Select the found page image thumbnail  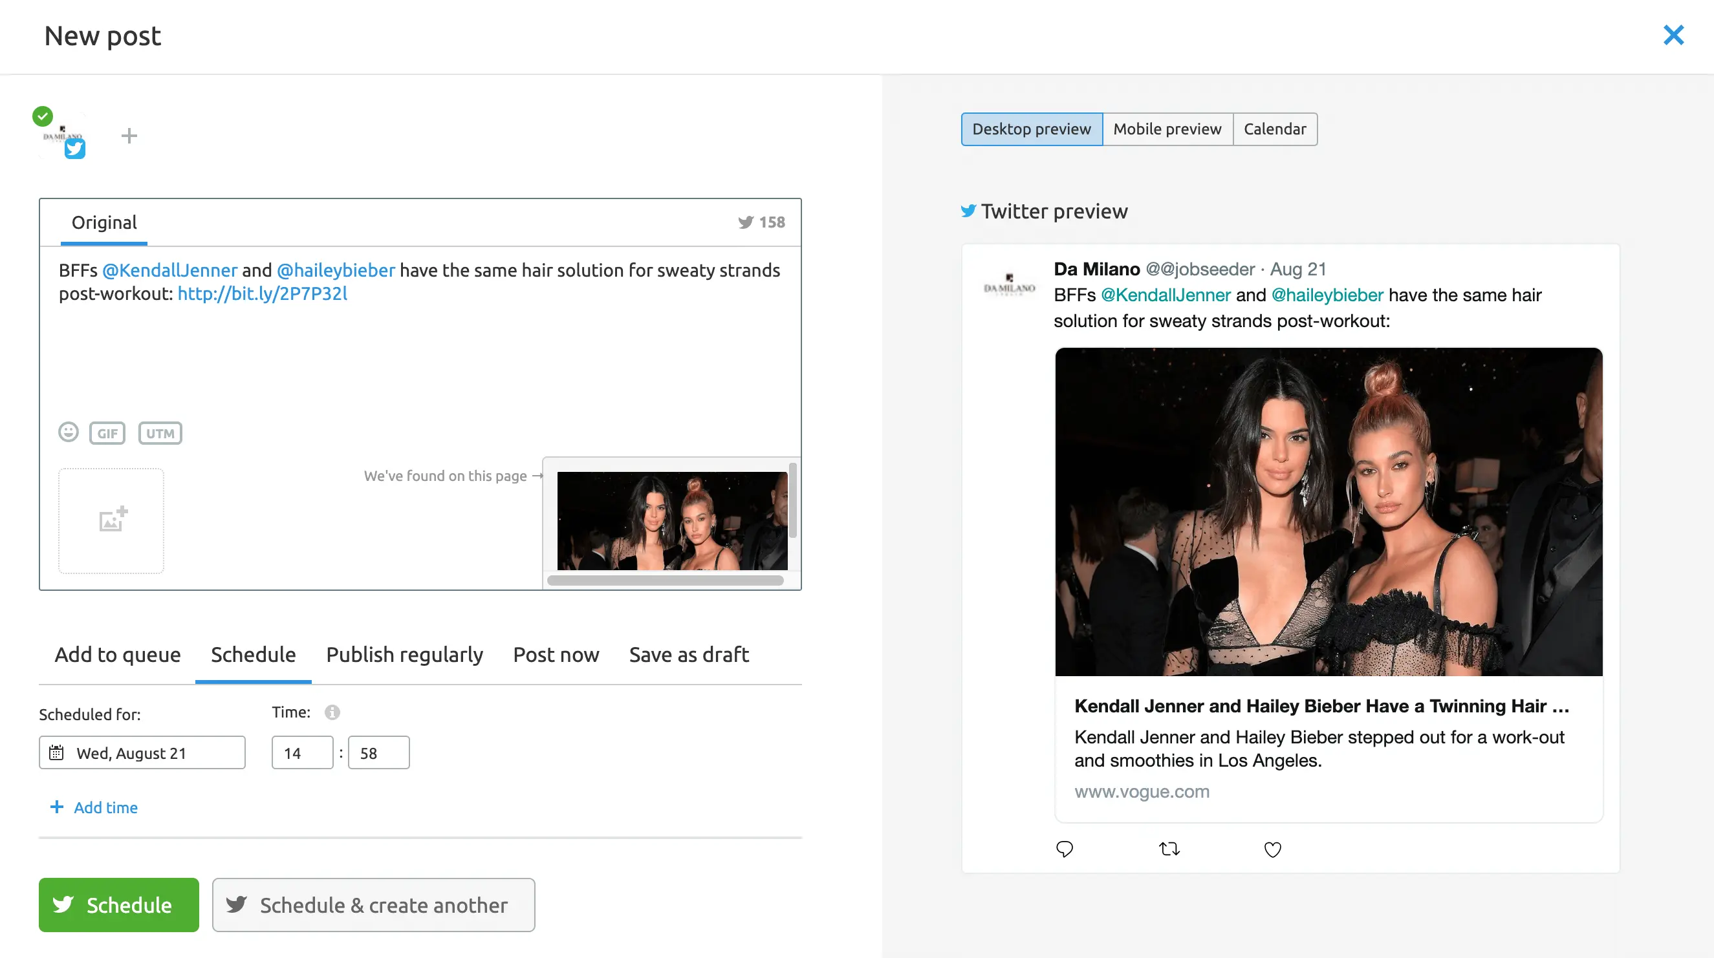672,520
